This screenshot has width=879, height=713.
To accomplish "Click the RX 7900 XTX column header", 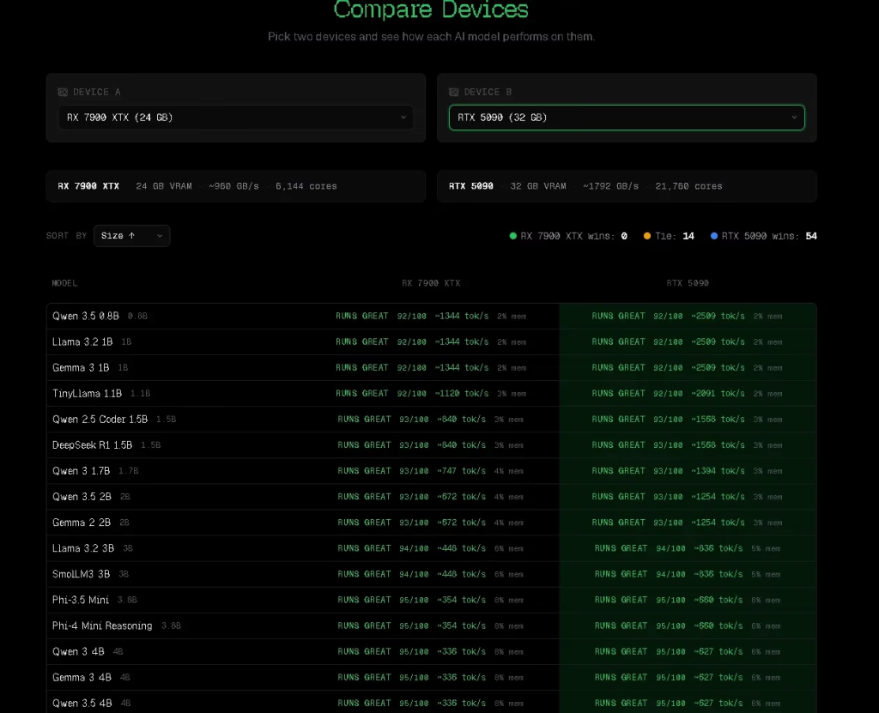I will [431, 283].
